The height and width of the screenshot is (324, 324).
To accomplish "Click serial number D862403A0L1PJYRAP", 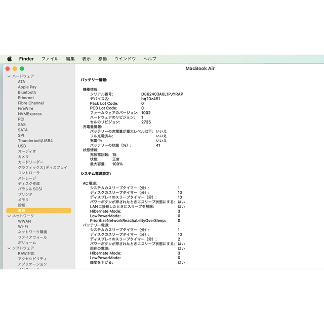I will pyautogui.click(x=162, y=94).
